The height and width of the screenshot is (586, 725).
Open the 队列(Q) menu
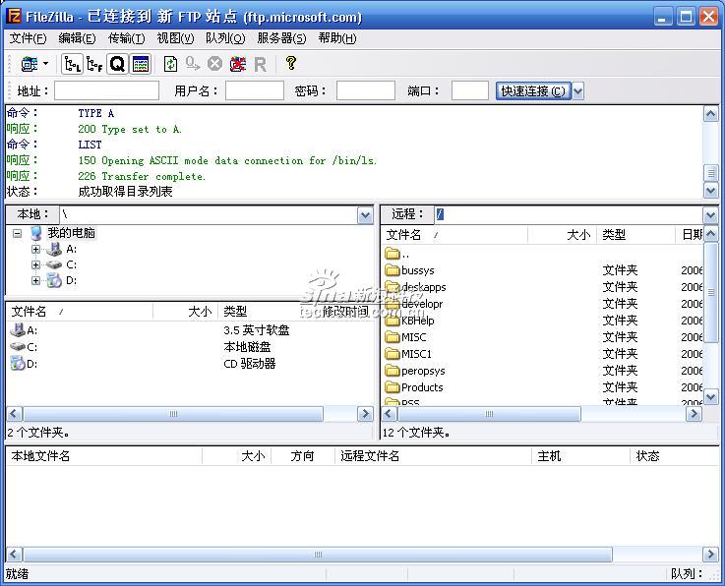[x=225, y=38]
